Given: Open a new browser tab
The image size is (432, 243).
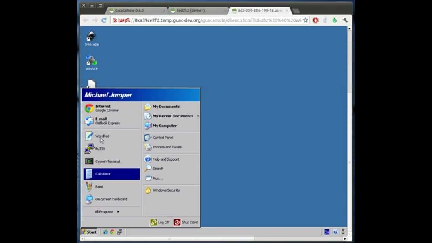Looking at the screenshot, I should (296, 11).
